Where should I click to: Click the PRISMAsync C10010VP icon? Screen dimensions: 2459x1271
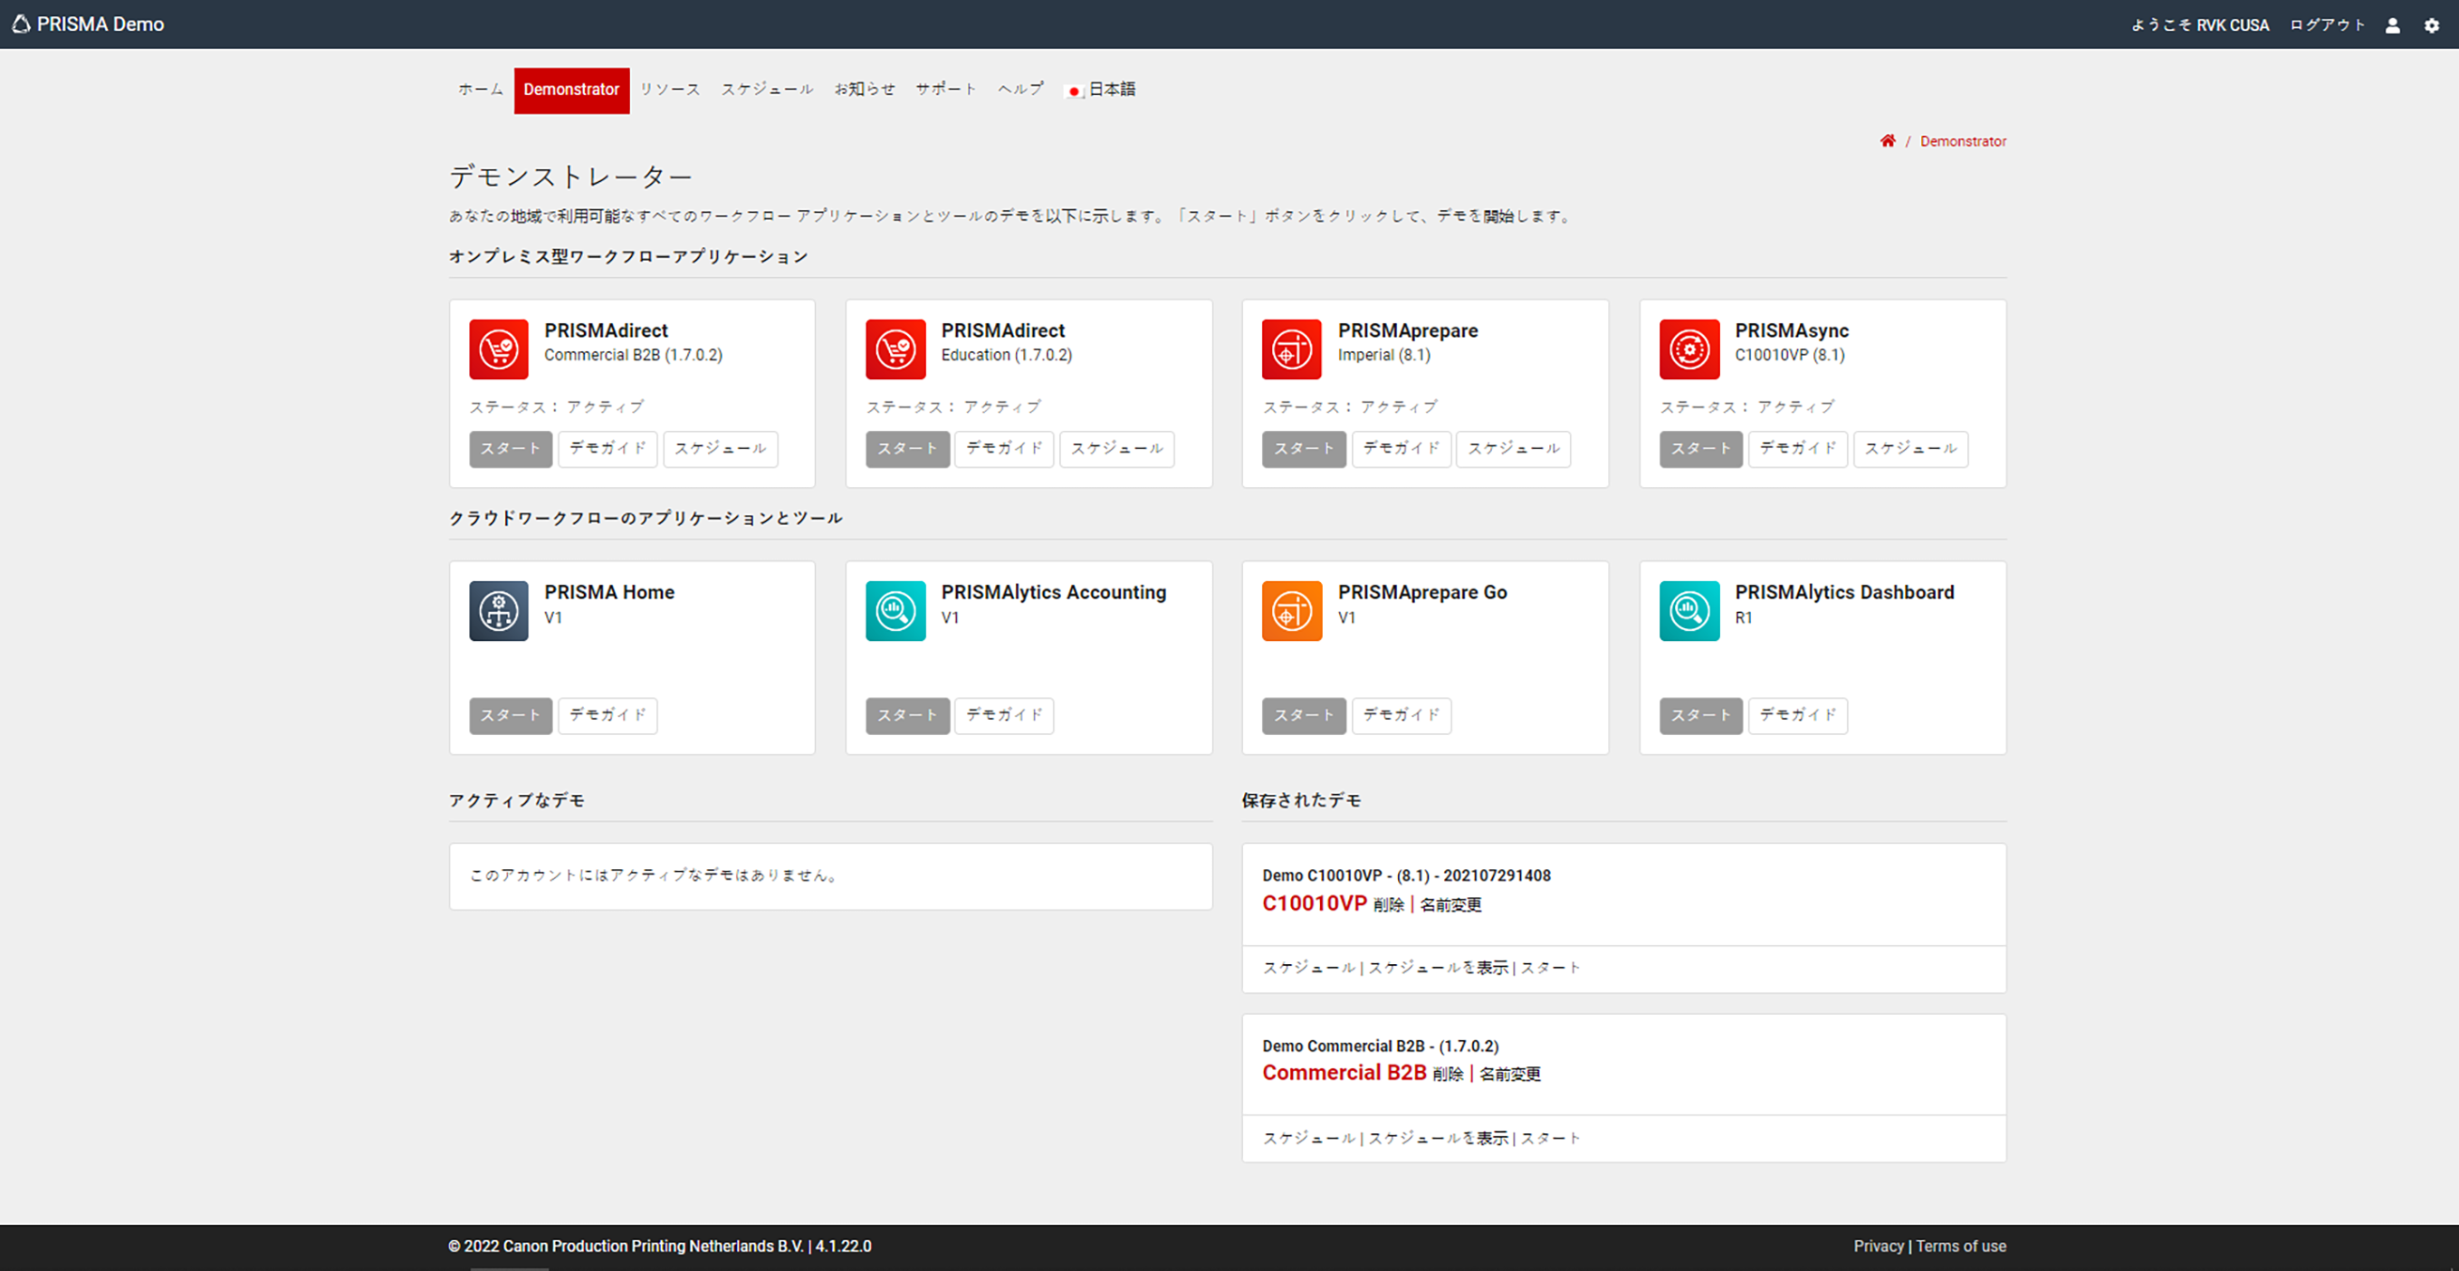point(1689,349)
